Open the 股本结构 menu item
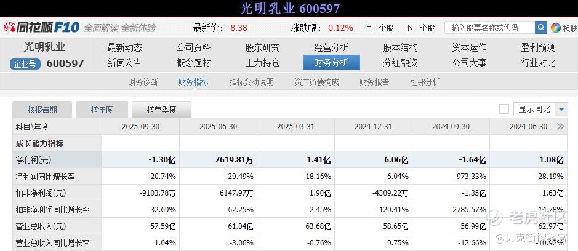578x251 pixels. [400, 47]
